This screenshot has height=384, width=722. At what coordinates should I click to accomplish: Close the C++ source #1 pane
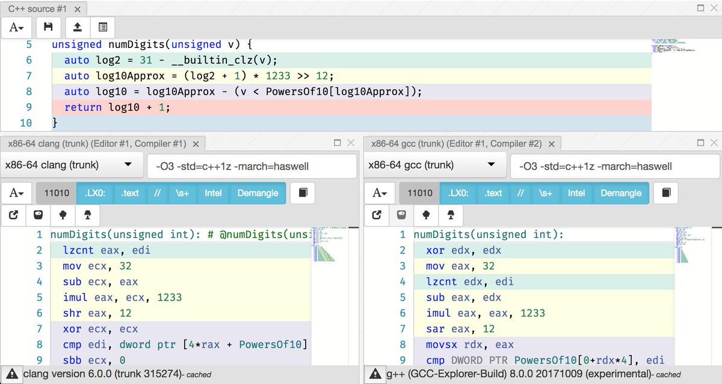[714, 8]
